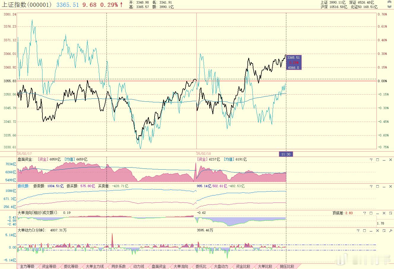
Task: Switch to the 大盘动力 tab
Action: click(221, 266)
